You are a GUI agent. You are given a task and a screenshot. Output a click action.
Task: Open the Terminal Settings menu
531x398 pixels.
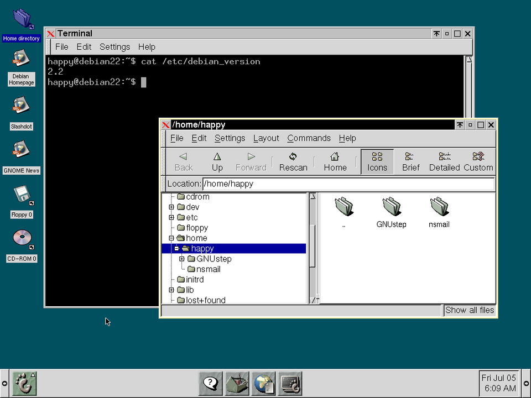[x=114, y=46]
